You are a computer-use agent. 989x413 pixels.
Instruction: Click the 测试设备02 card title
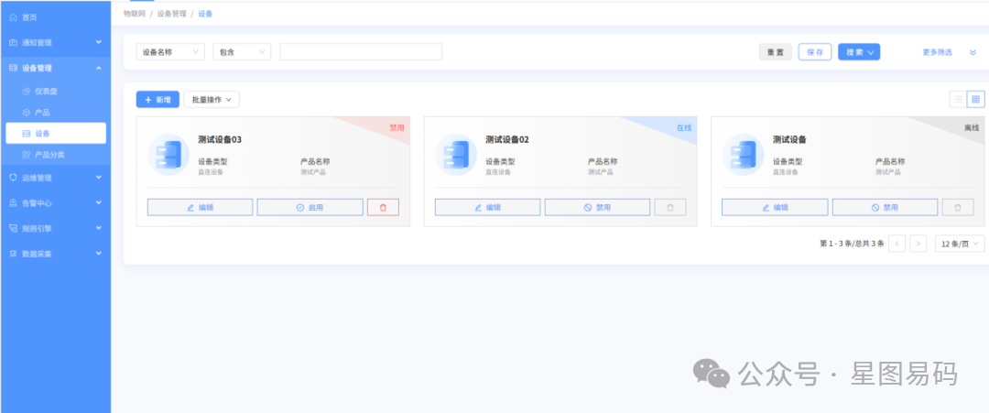pyautogui.click(x=507, y=140)
